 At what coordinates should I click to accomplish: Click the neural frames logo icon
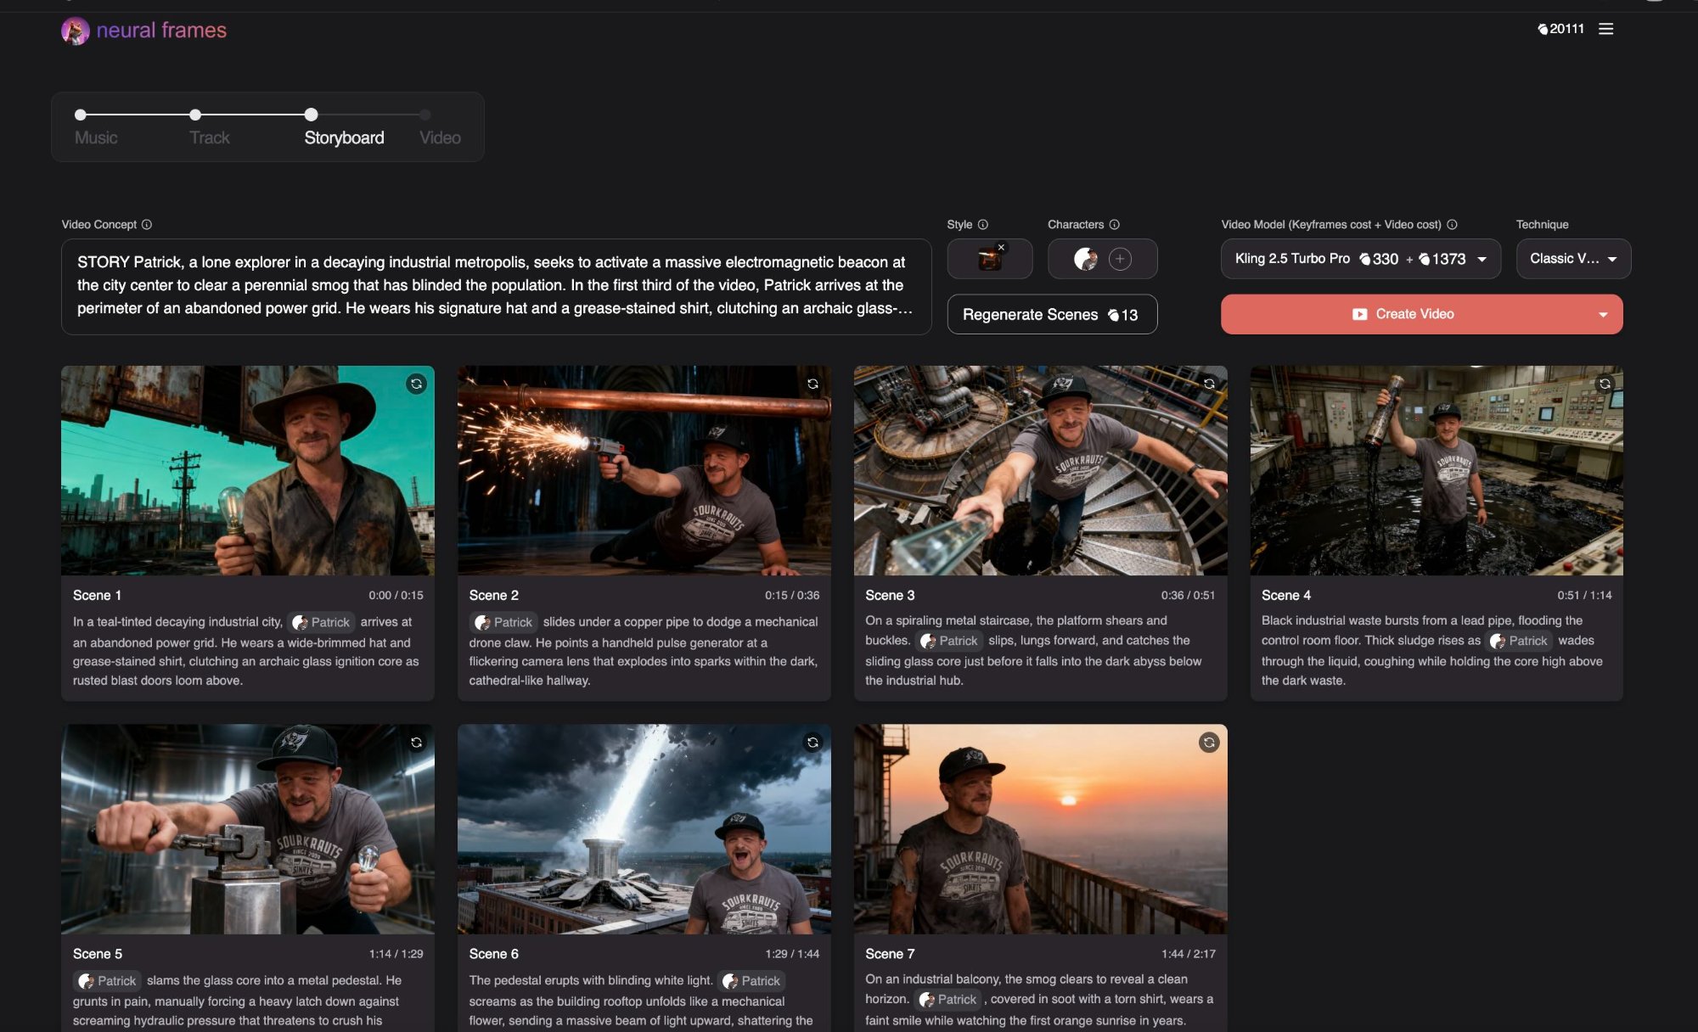76,30
